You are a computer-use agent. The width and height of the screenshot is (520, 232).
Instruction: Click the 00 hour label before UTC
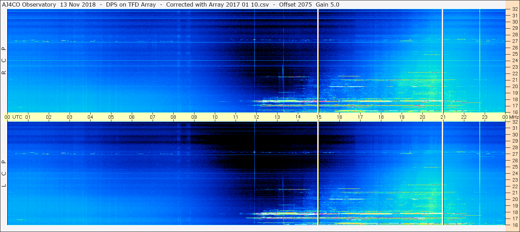(7, 117)
